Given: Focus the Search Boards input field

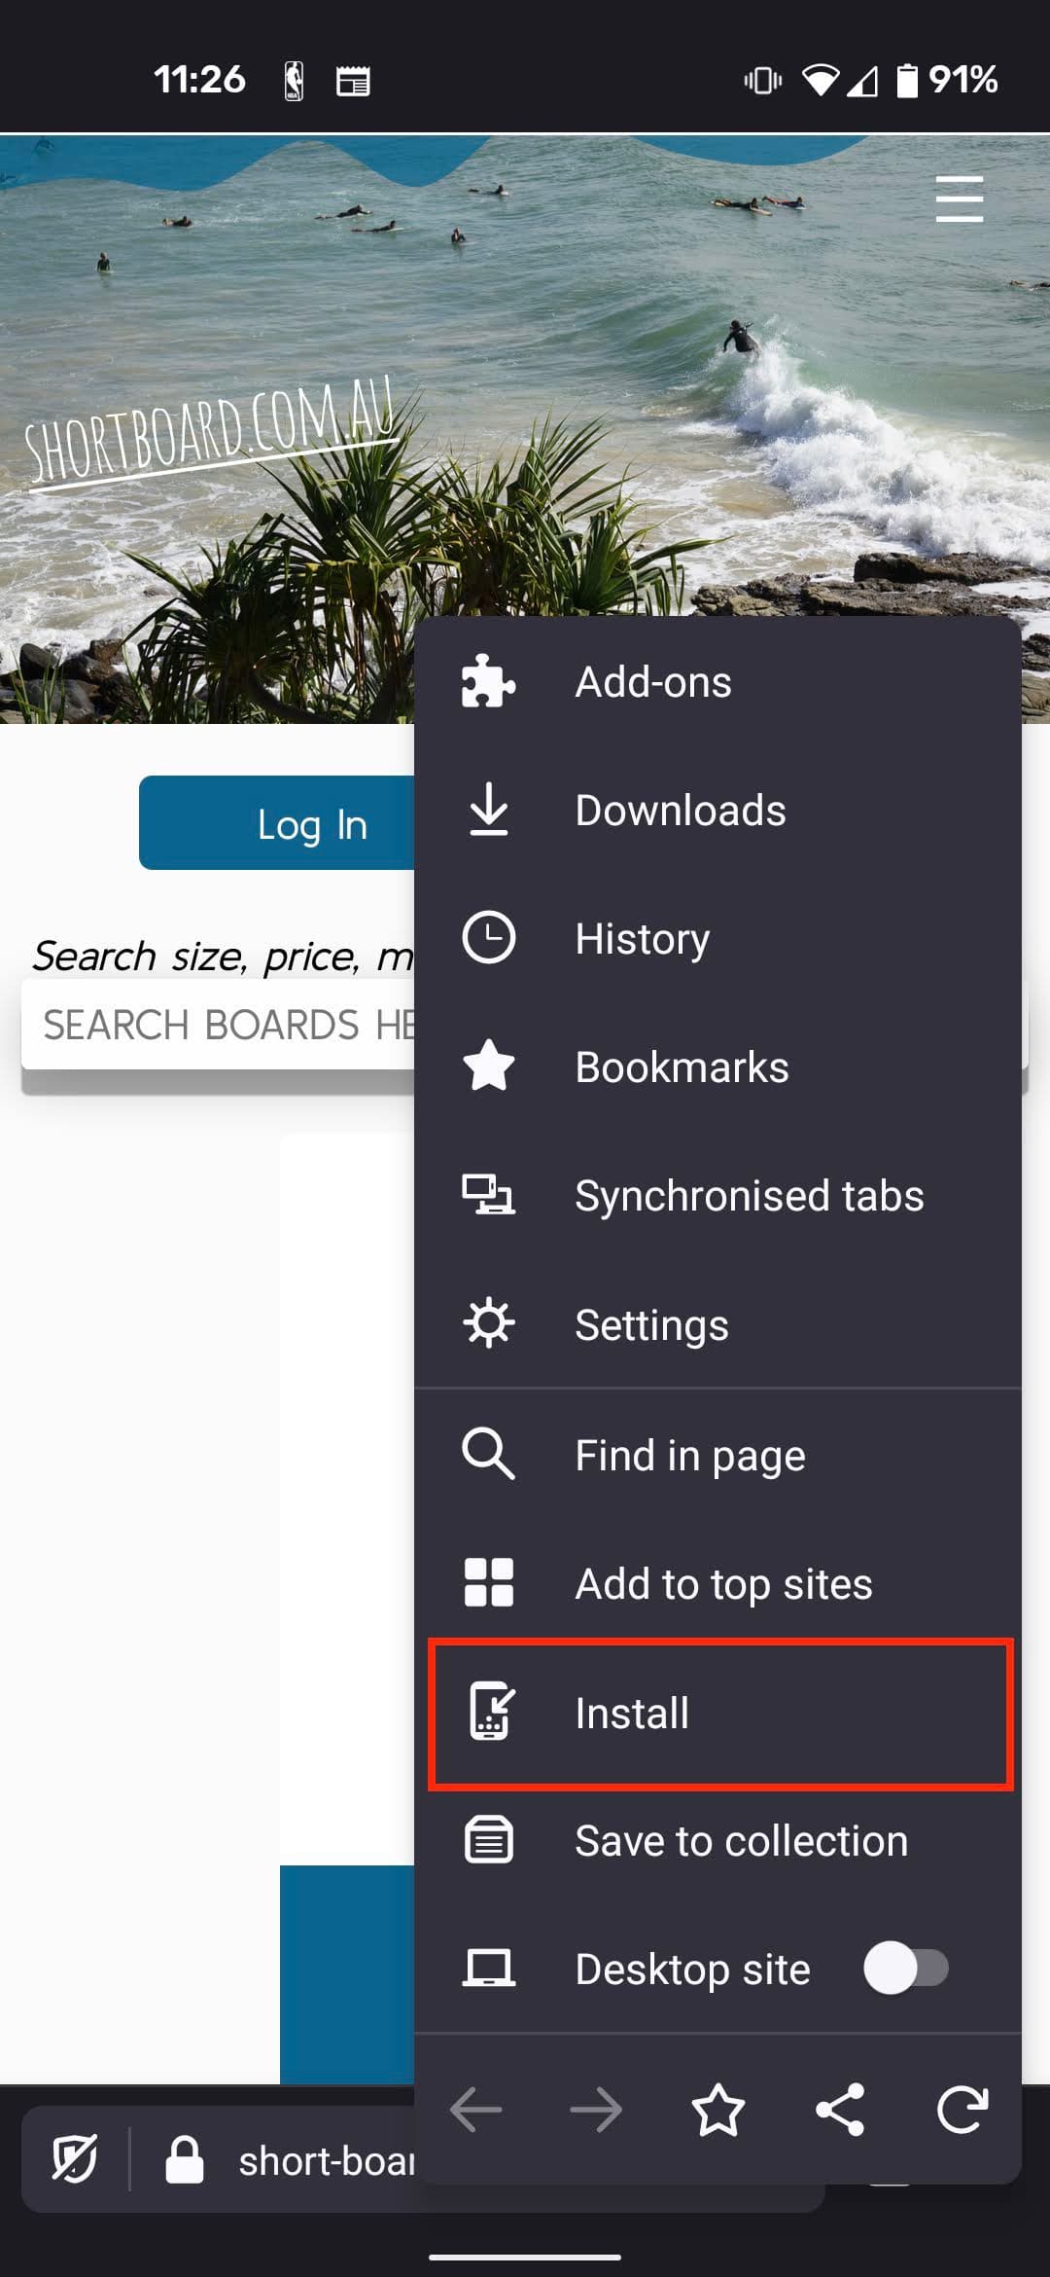Looking at the screenshot, I should point(219,1025).
